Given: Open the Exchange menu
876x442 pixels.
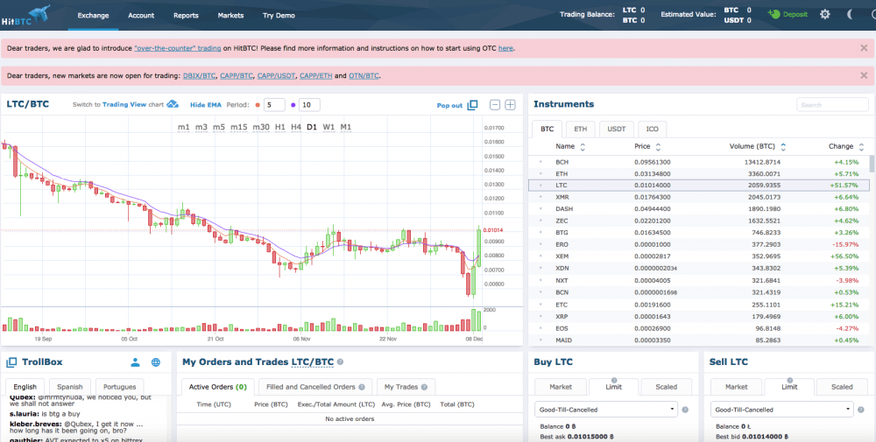Looking at the screenshot, I should 94,16.
